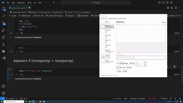This screenshot has height=103, width=183.
Task: Open the Variables panel
Action: tap(83, 16)
